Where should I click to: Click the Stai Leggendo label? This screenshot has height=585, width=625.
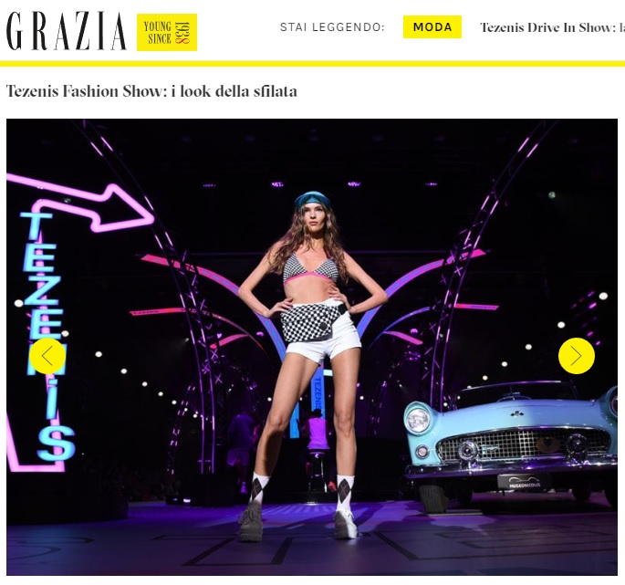pos(332,27)
